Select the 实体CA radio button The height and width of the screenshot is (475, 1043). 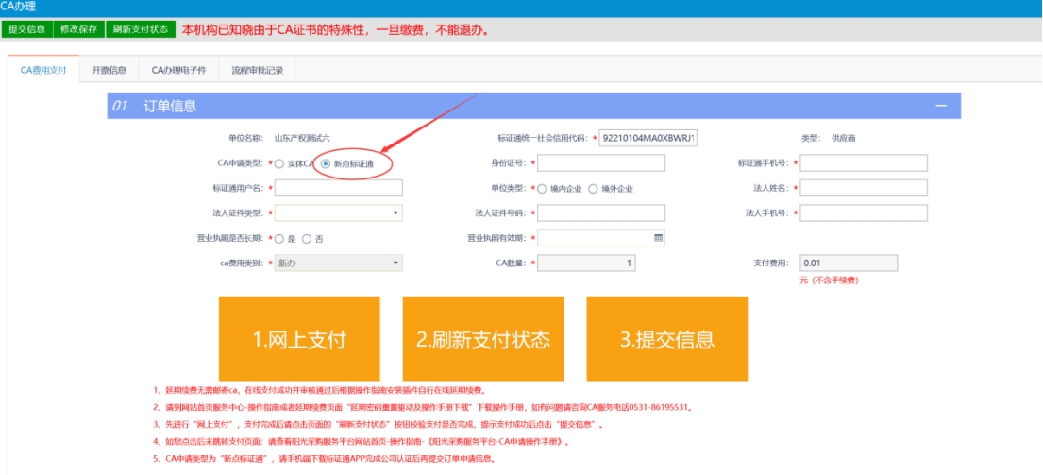pos(279,163)
